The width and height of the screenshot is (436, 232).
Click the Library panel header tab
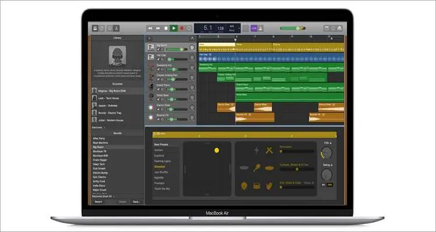117,38
